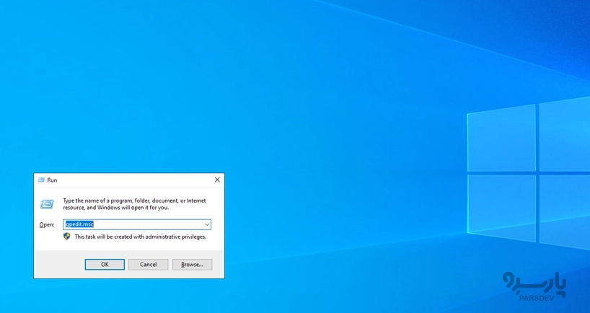Click the Parsdev Persian script logo
This screenshot has height=313, width=590.
pyautogui.click(x=534, y=282)
